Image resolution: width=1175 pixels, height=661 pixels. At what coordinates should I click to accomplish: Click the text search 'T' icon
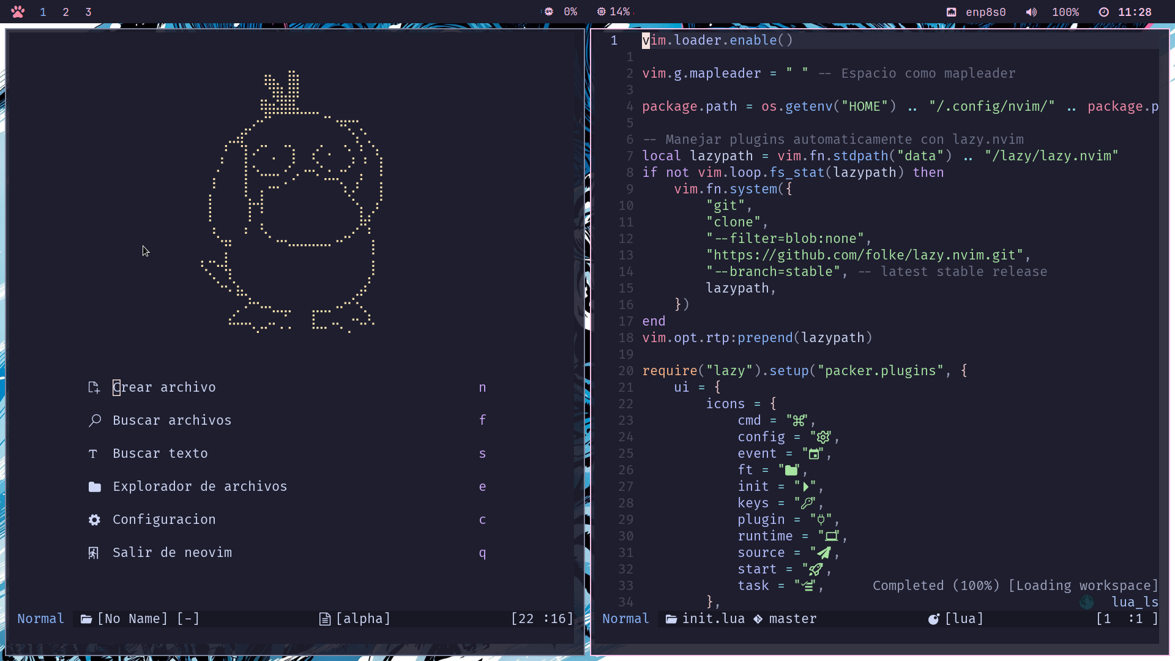[x=93, y=453]
